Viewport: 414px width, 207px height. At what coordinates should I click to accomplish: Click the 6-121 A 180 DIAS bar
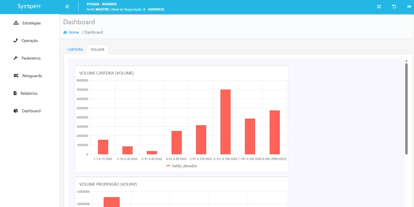click(x=226, y=122)
